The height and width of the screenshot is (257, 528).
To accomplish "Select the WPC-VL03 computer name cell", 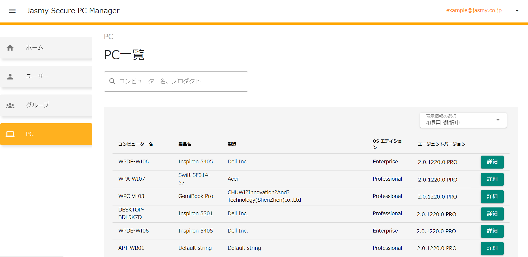I will [x=131, y=196].
